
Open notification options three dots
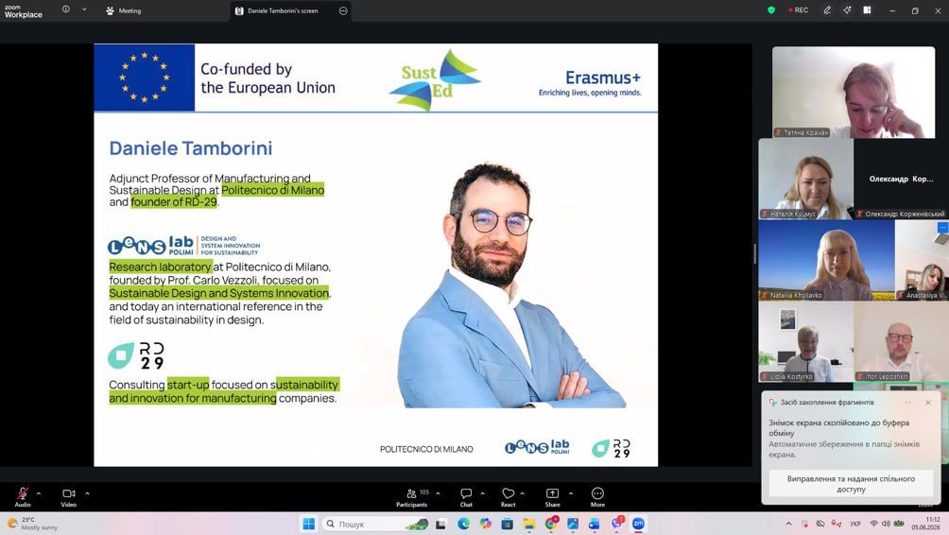907,403
